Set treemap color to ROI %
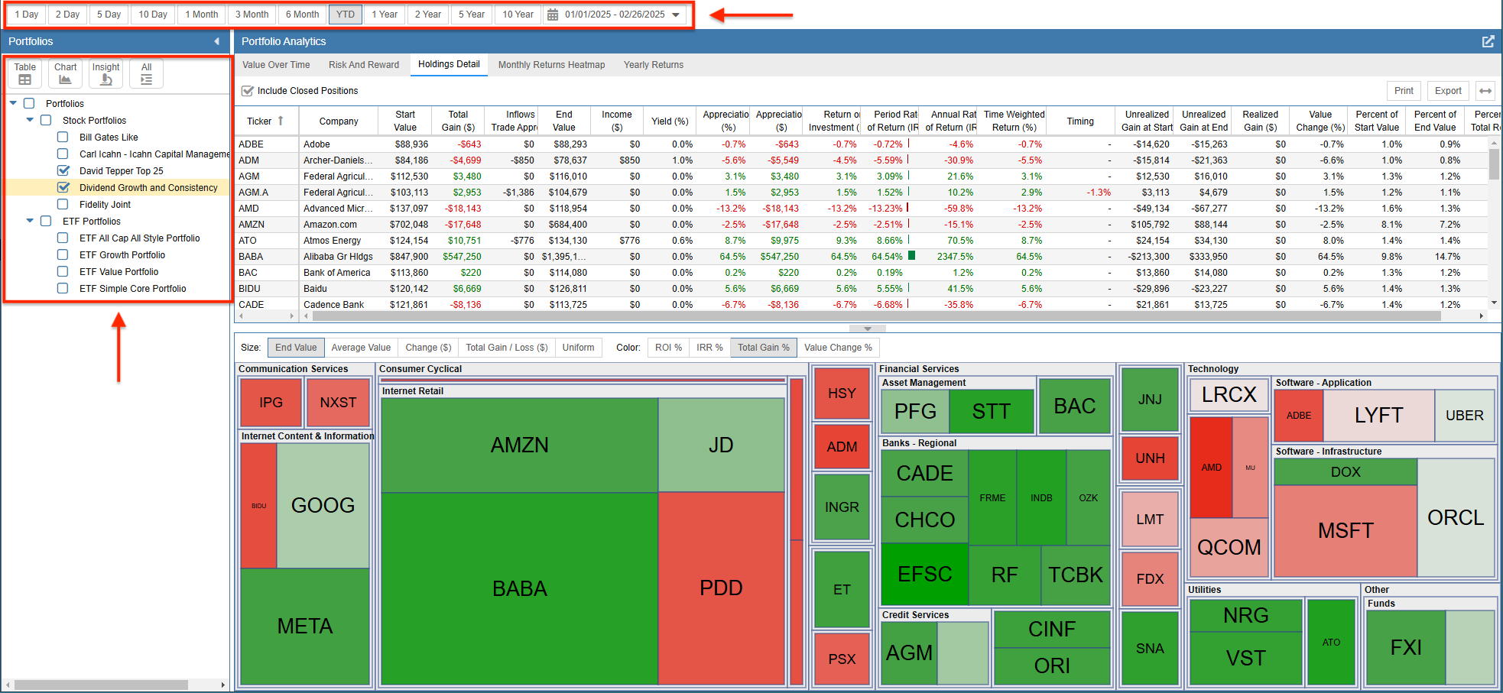This screenshot has width=1503, height=693. tap(668, 348)
